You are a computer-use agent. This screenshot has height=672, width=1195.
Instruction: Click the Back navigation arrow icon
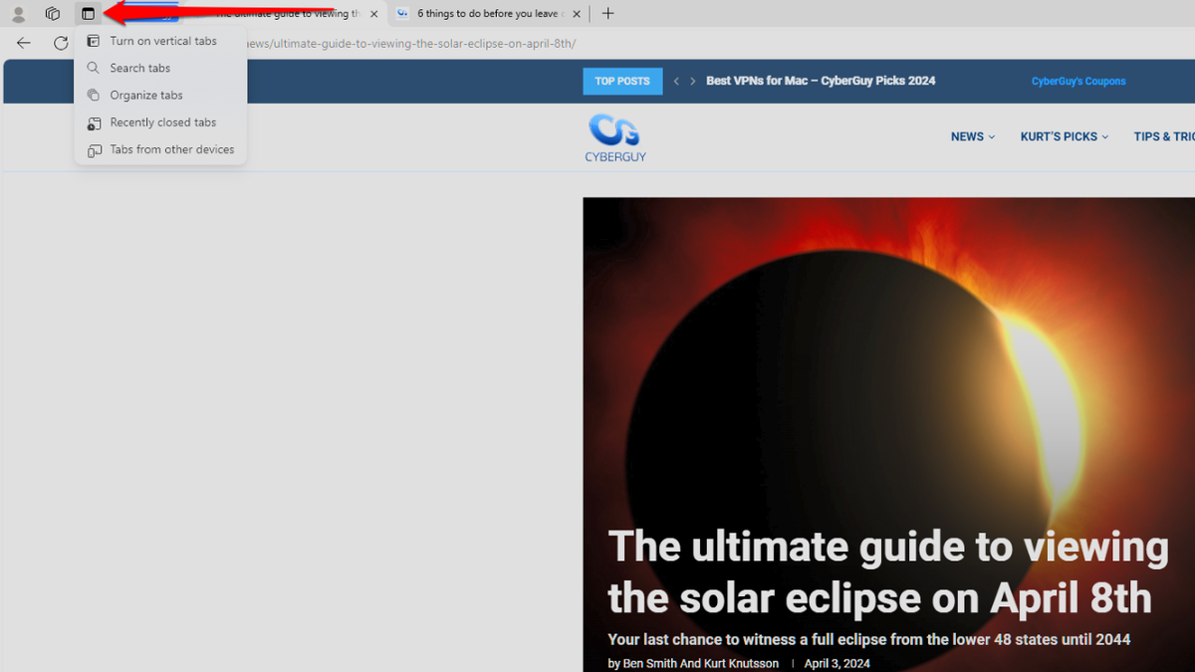coord(23,43)
